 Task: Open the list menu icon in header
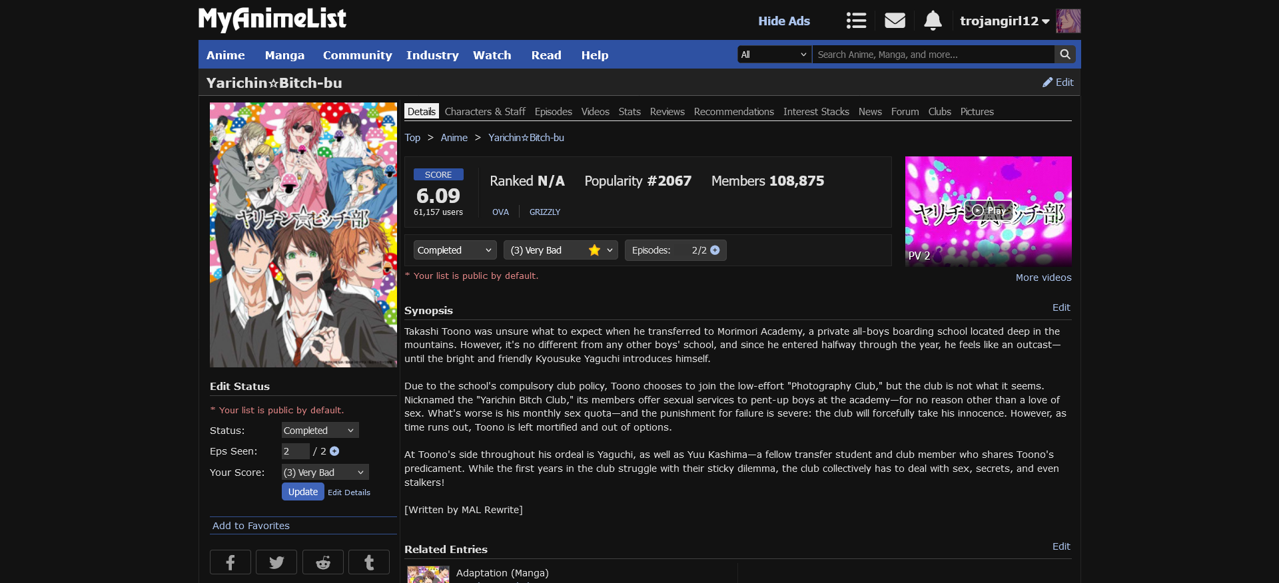[856, 21]
